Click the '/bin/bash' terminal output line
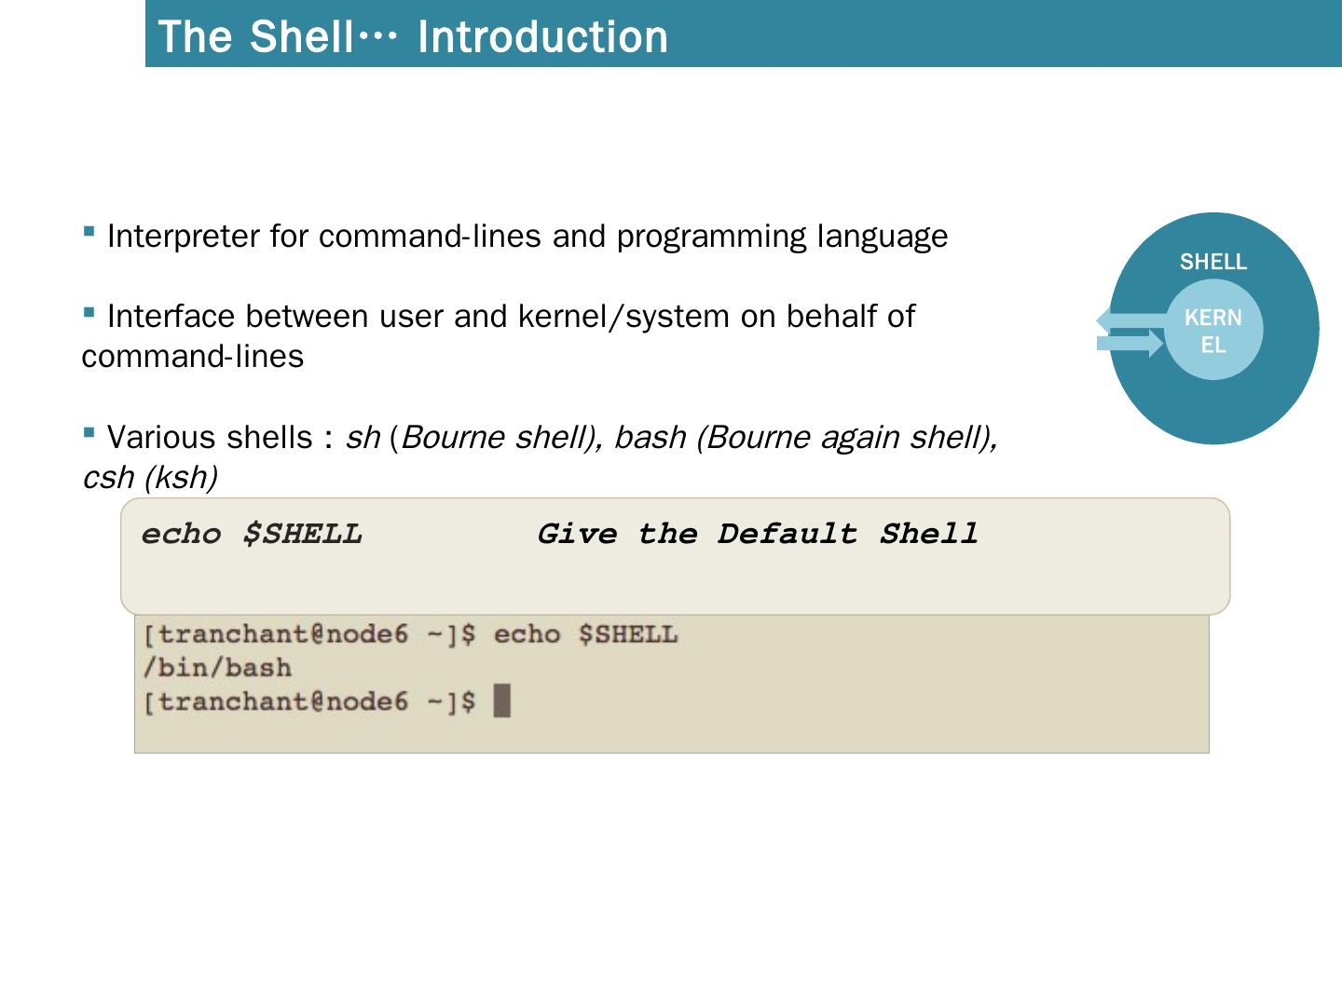The height and width of the screenshot is (1006, 1342). (x=217, y=668)
